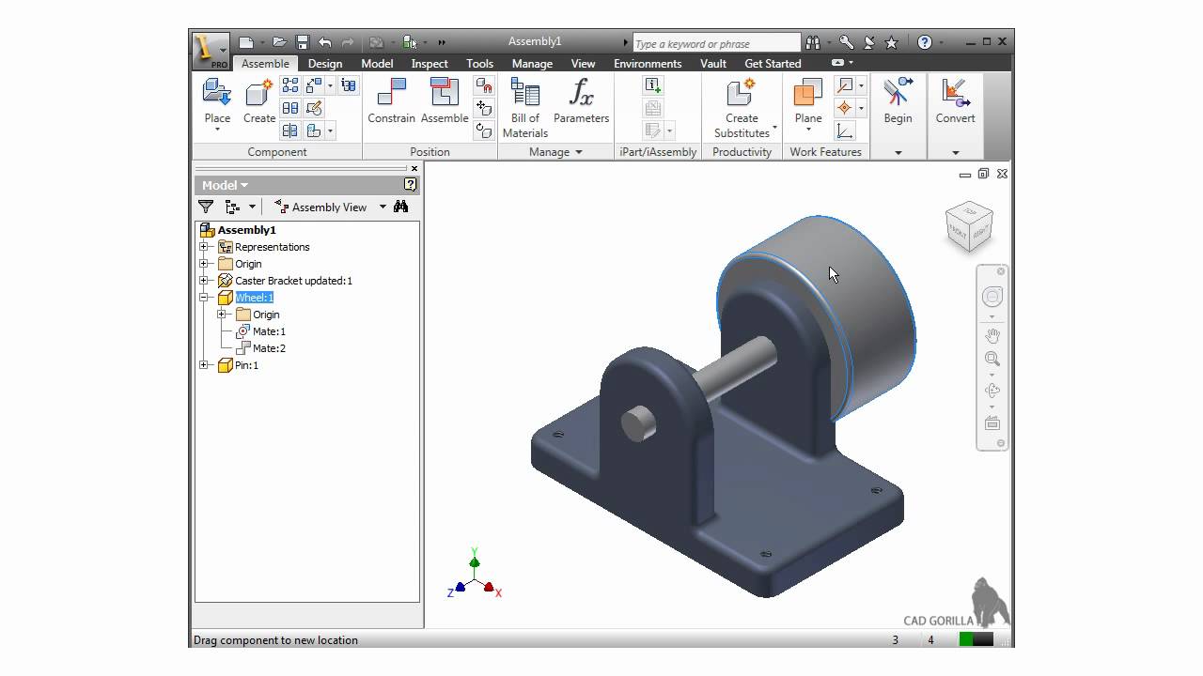Click the Save disk icon
Viewport: 1203px width, 676px height.
pyautogui.click(x=302, y=42)
